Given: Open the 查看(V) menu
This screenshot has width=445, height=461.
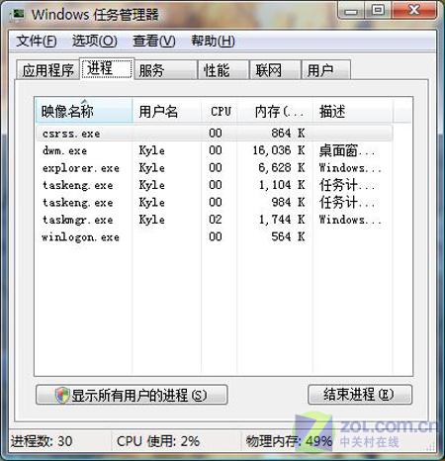Looking at the screenshot, I should point(154,42).
